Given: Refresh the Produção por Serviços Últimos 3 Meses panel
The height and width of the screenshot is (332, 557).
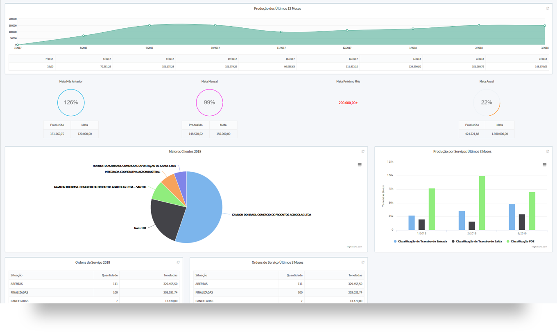Looking at the screenshot, I should click(548, 151).
